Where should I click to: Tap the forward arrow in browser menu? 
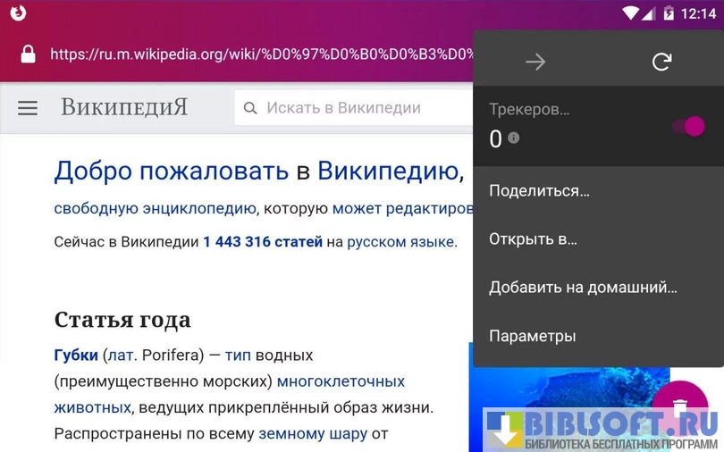click(535, 62)
